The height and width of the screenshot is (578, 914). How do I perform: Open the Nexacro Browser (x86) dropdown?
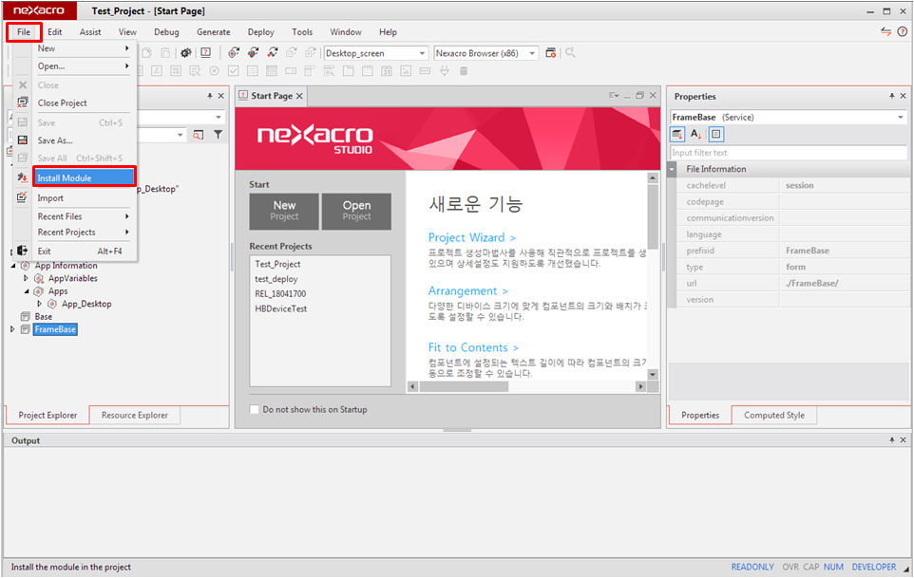point(532,53)
